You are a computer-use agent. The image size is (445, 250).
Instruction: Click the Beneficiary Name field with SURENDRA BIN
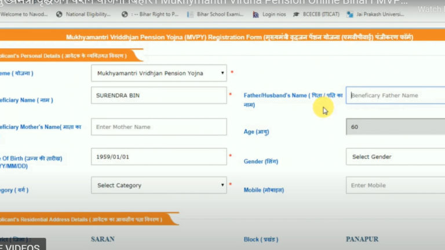coord(159,95)
